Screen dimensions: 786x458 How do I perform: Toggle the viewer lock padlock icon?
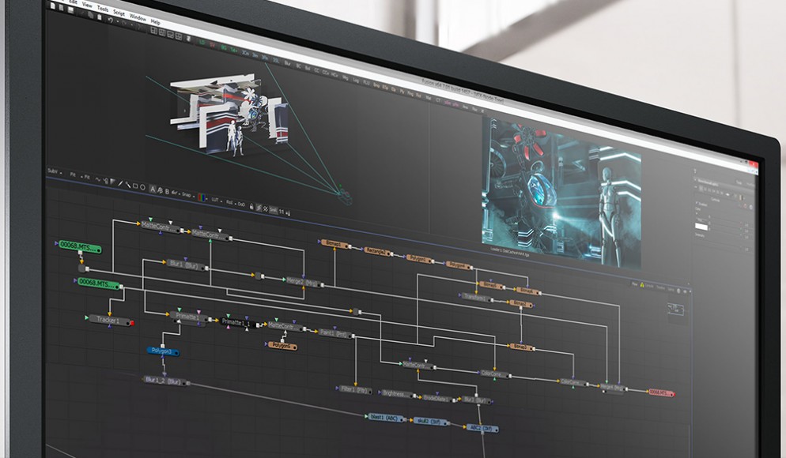(251, 206)
